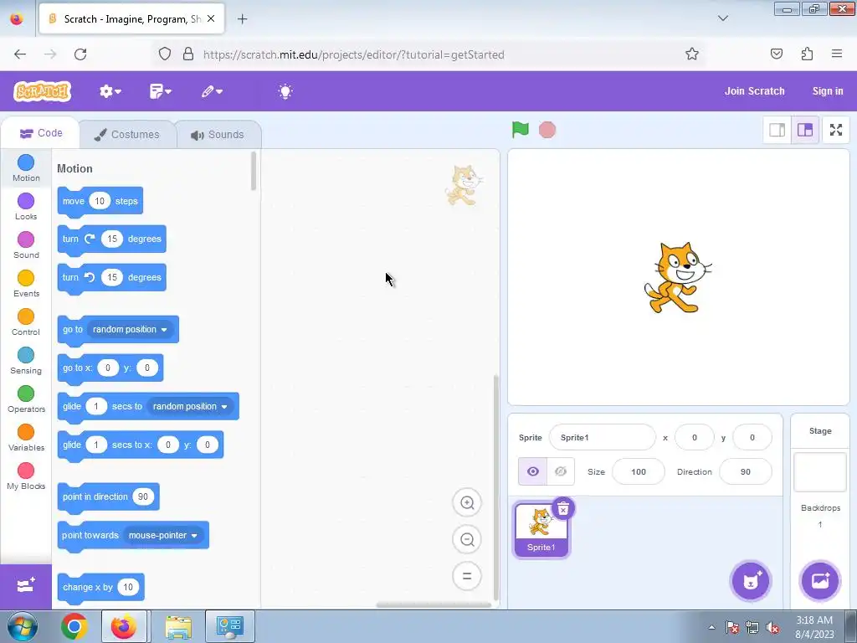Viewport: 857px width, 643px height.
Task: Click Sign in link
Action: point(828,91)
